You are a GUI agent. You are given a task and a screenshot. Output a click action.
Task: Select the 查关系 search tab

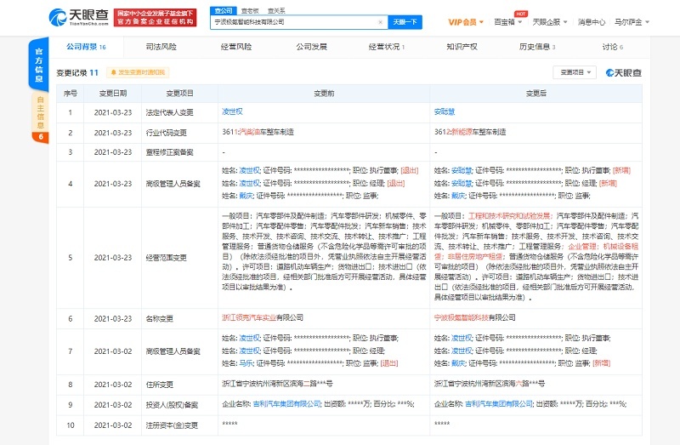(276, 11)
